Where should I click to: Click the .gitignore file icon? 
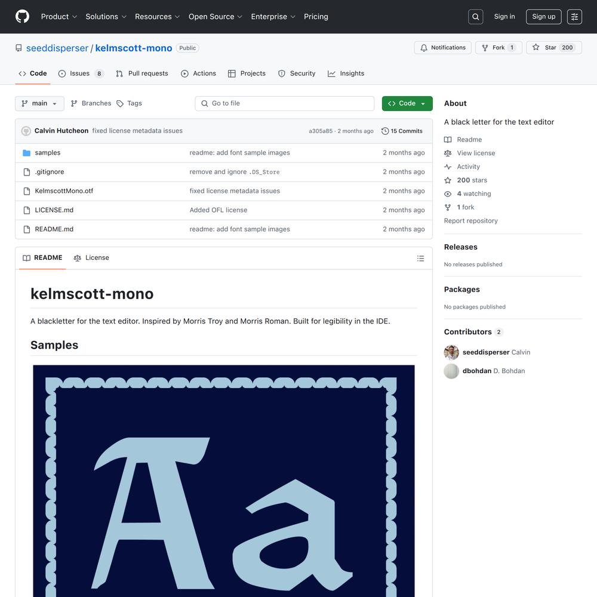point(27,172)
